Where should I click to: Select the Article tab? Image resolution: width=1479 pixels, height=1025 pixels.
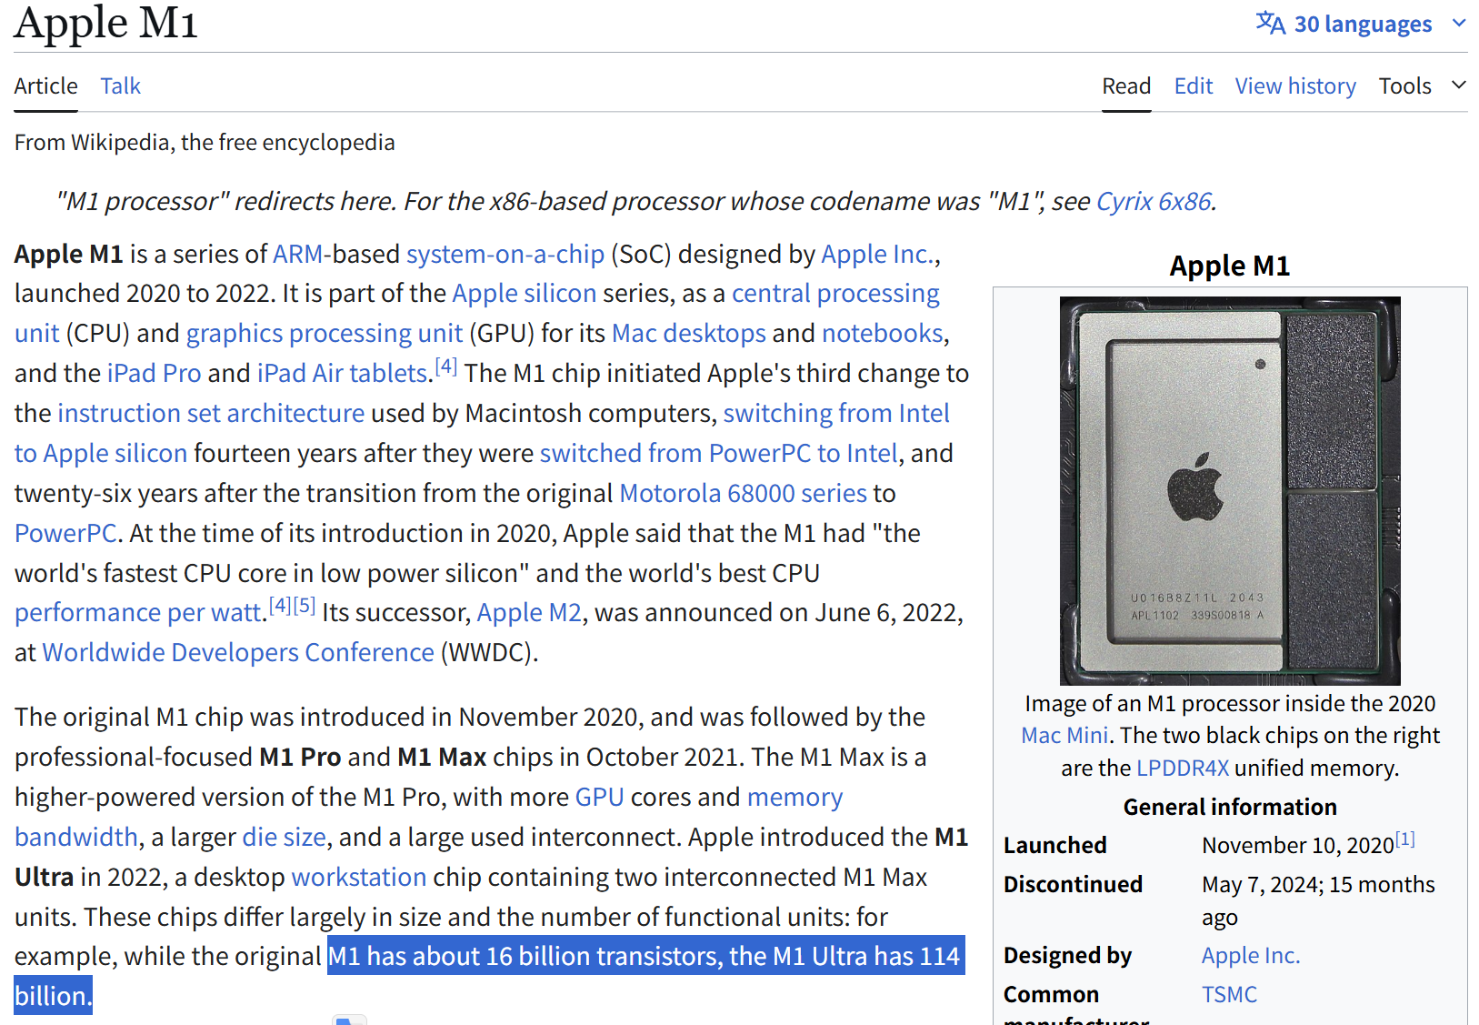[45, 85]
